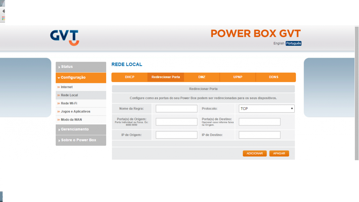Click the APAGAR button
The width and height of the screenshot is (359, 202).
[279, 154]
